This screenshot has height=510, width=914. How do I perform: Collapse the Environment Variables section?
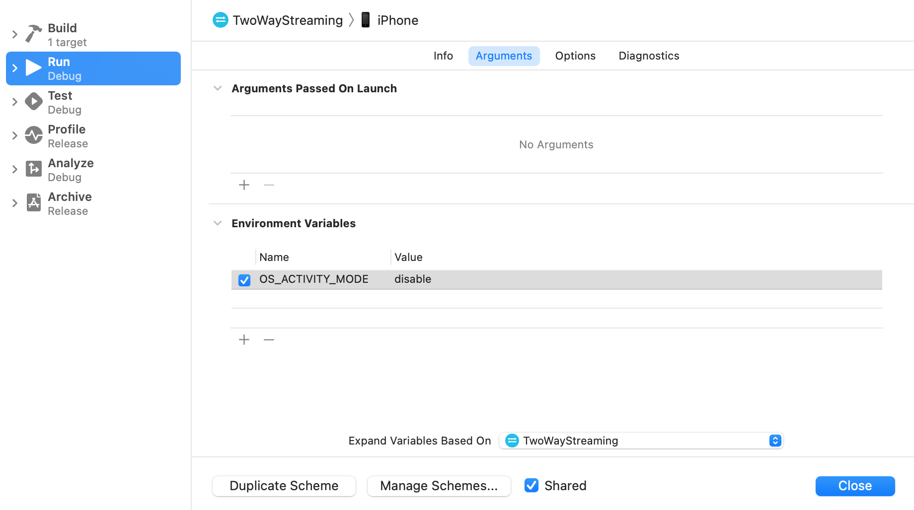point(218,224)
